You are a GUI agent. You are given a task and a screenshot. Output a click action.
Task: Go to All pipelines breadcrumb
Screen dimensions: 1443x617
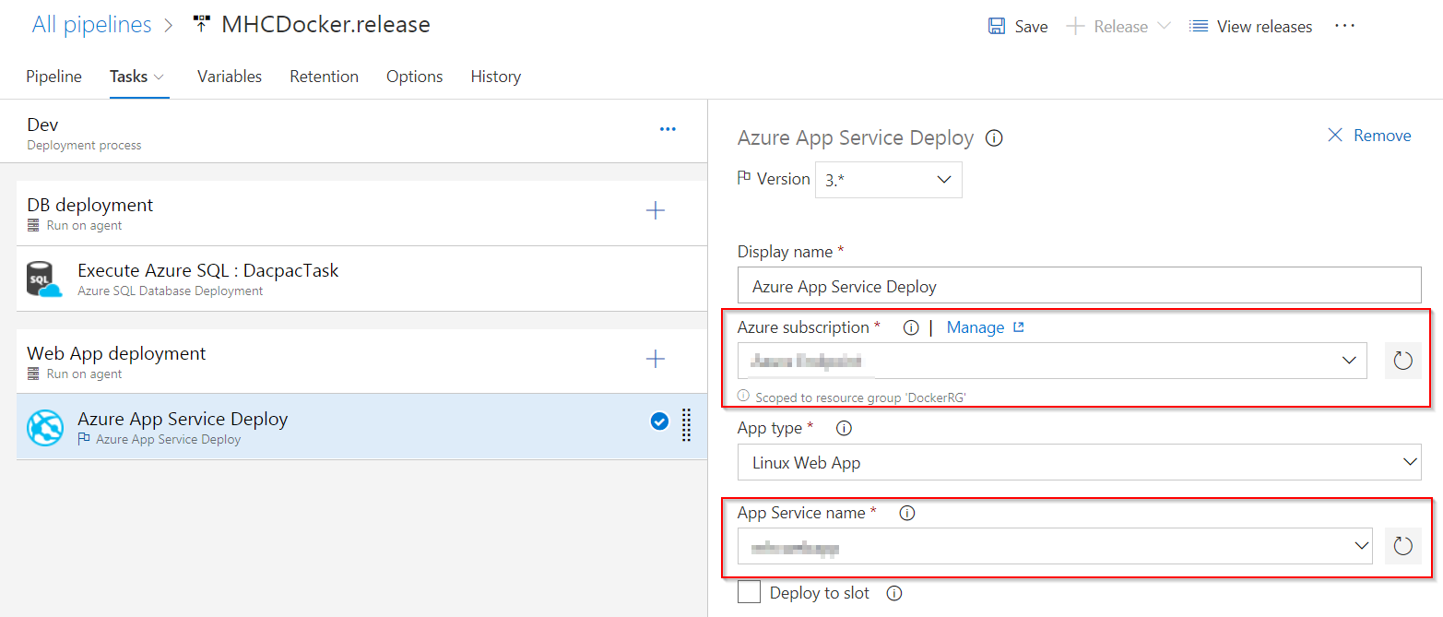(91, 25)
